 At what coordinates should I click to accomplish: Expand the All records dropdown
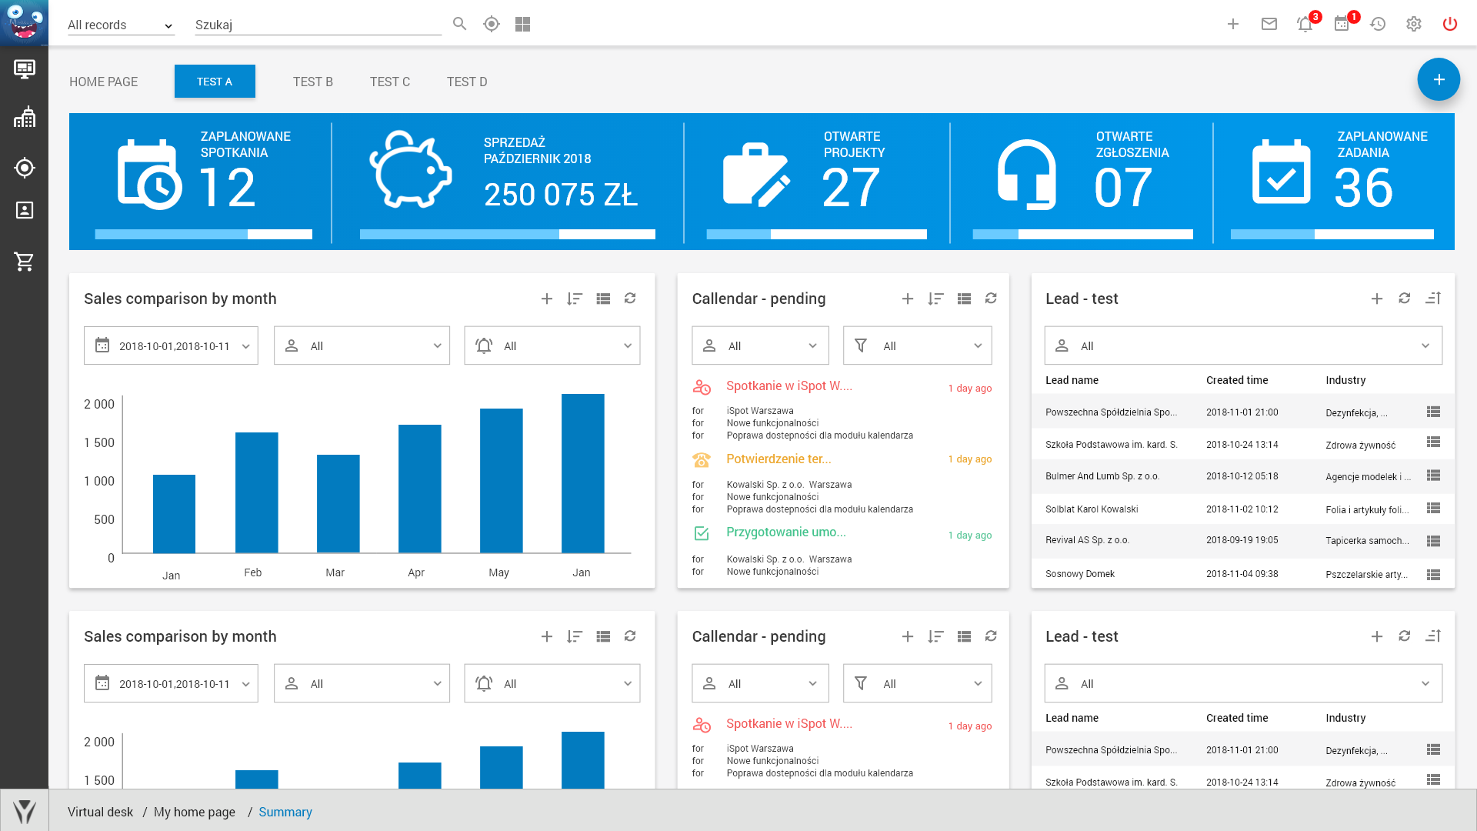[121, 25]
